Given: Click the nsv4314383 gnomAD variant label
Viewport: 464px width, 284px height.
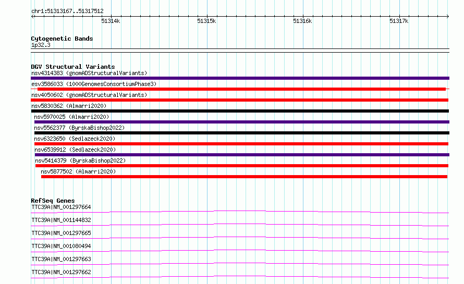Looking at the screenshot, I should tap(89, 73).
